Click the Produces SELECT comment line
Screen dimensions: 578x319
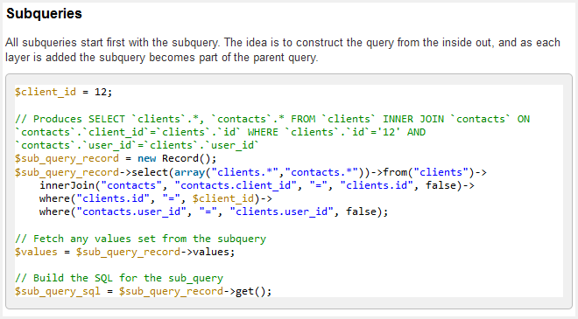click(272, 119)
